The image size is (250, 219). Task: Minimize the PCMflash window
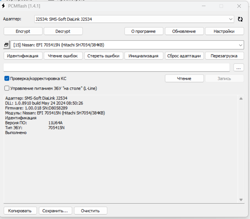[204, 6]
